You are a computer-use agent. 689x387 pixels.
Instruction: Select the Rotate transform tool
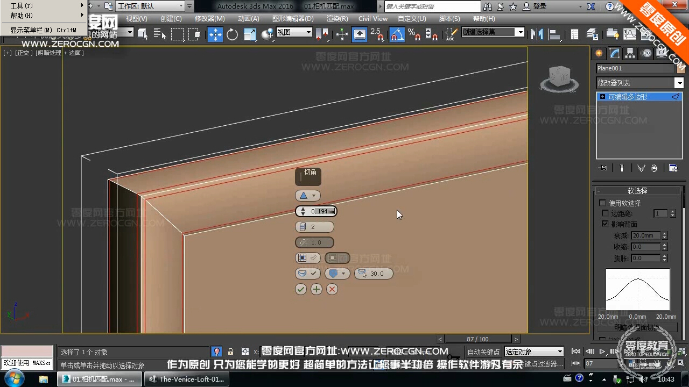pyautogui.click(x=232, y=34)
